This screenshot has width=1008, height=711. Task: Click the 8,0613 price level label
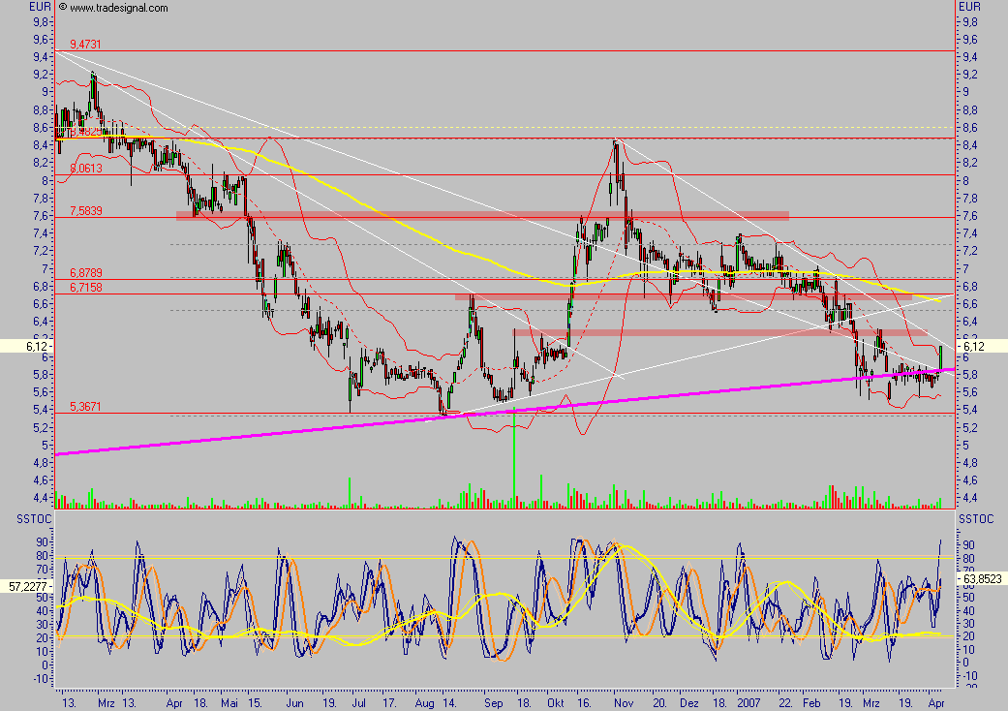click(85, 168)
